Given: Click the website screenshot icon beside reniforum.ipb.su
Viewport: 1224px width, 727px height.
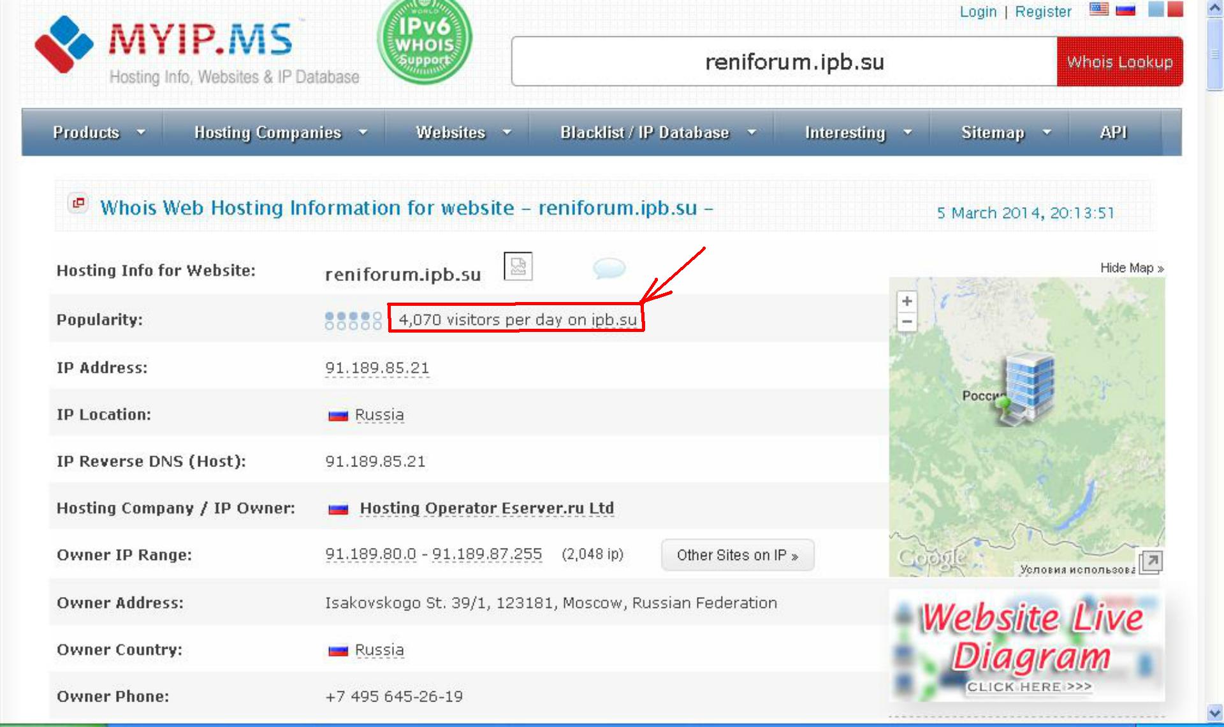Looking at the screenshot, I should [x=518, y=266].
